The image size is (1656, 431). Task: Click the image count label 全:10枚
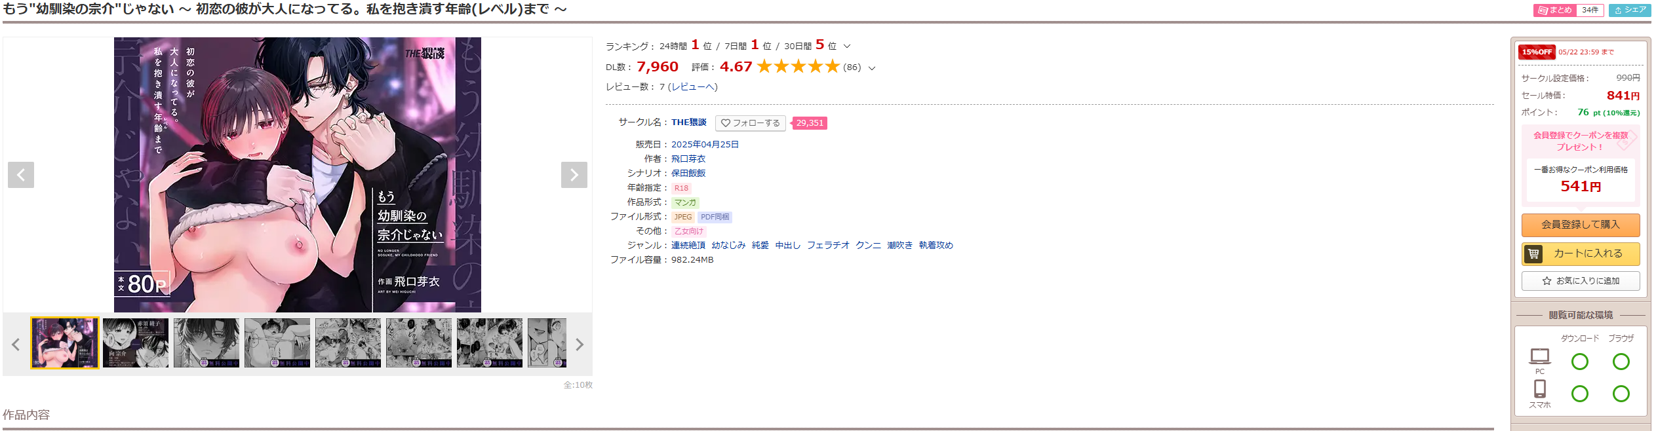pos(578,385)
